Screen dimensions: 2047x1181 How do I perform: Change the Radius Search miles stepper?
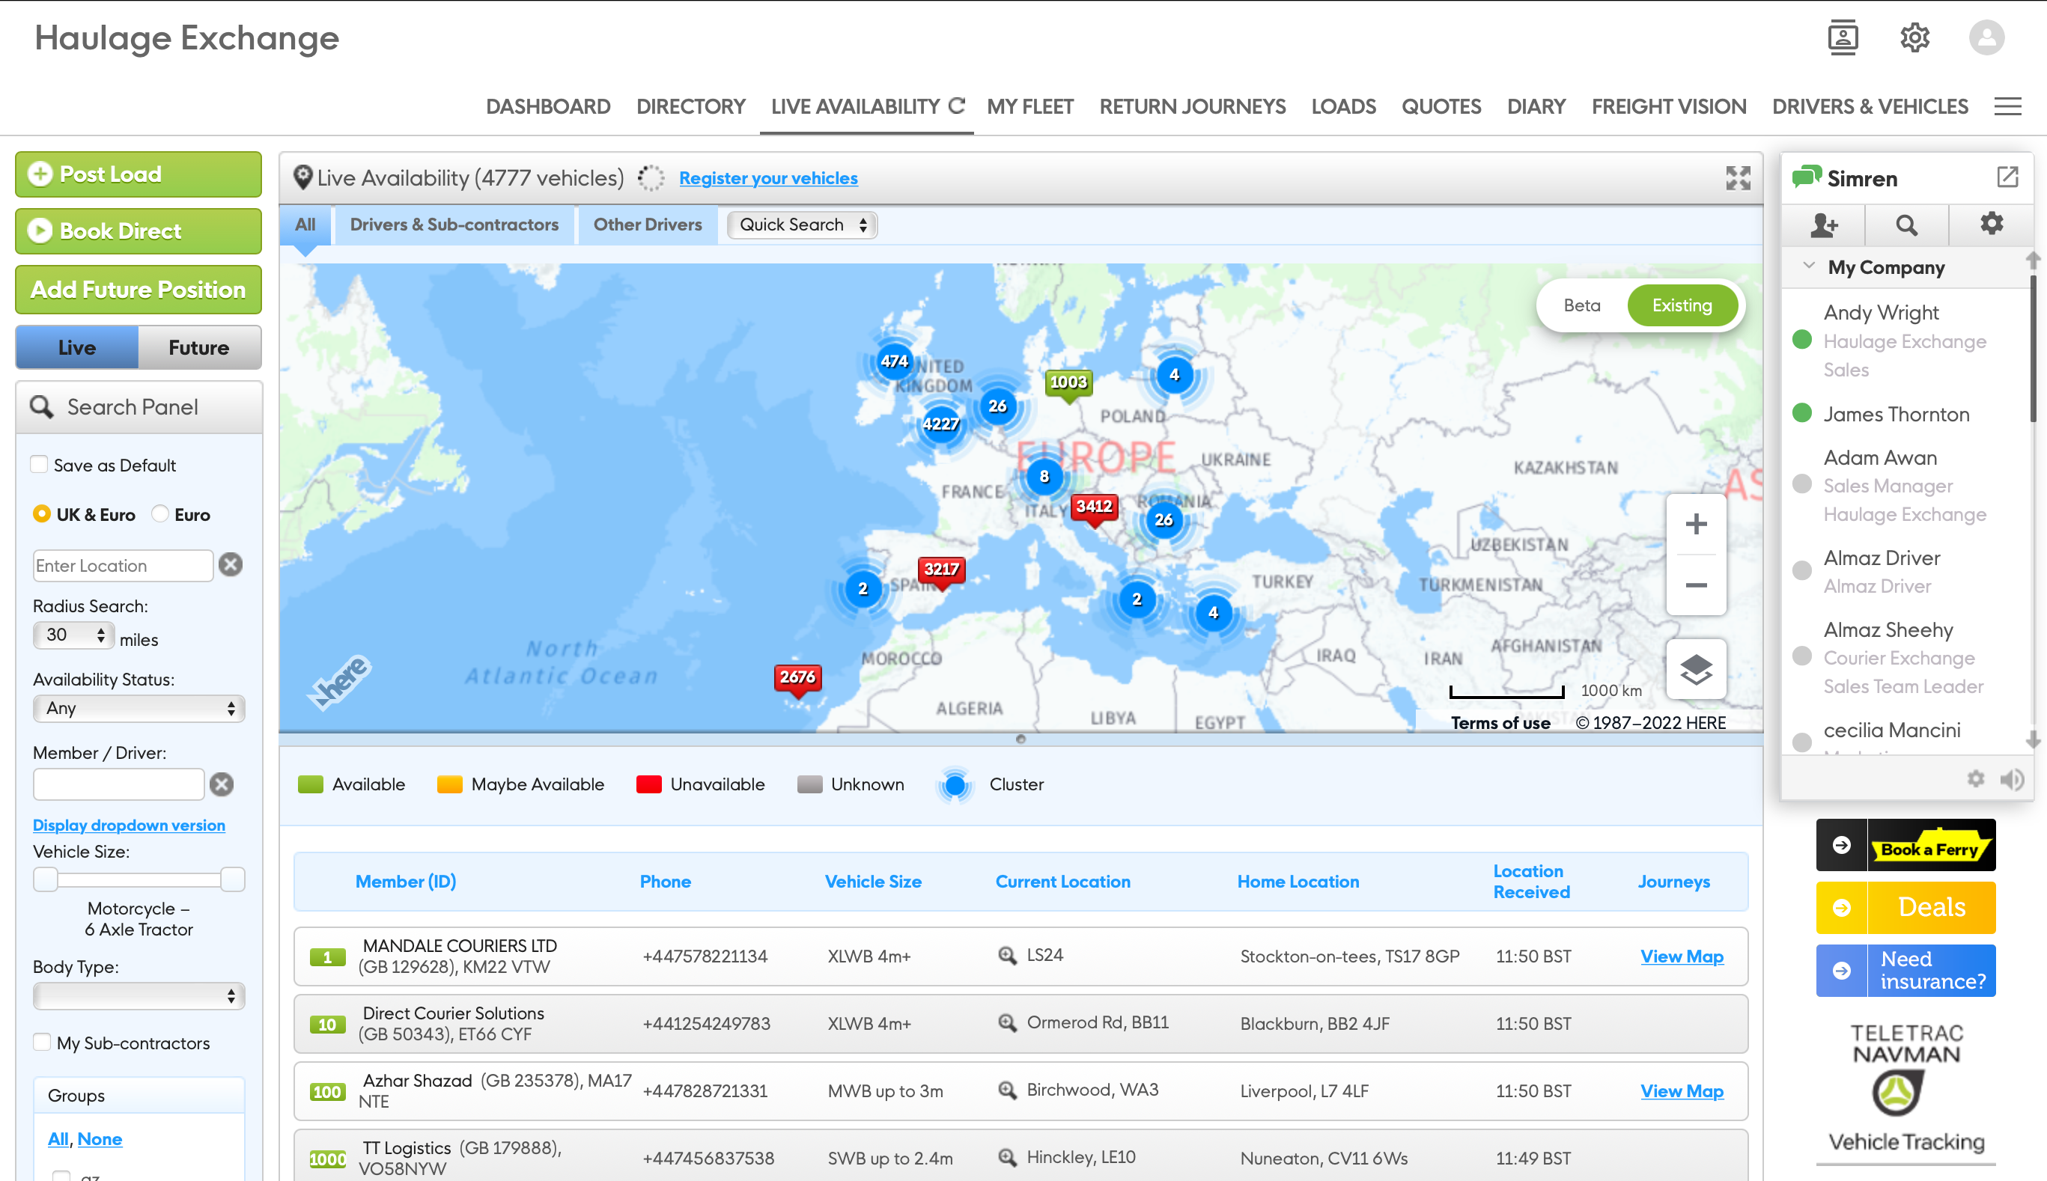[73, 635]
